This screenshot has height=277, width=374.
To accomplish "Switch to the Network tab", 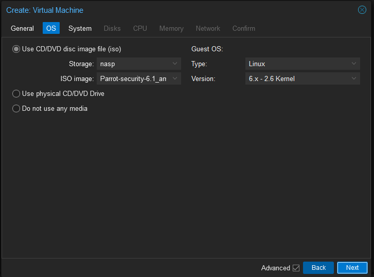I will [208, 28].
